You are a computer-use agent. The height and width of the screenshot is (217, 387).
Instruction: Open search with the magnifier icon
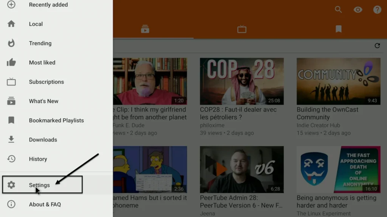[338, 9]
